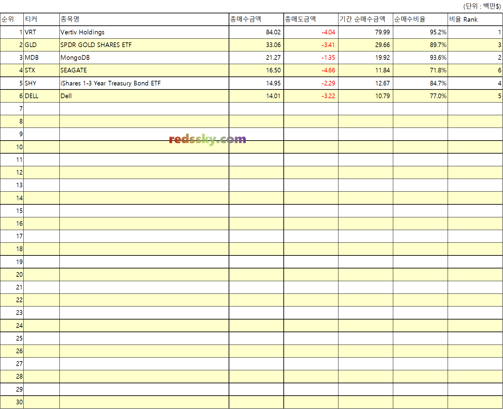This screenshot has height=409, width=503.
Task: Select the 33.06 buy amount cell
Action: tap(256, 45)
